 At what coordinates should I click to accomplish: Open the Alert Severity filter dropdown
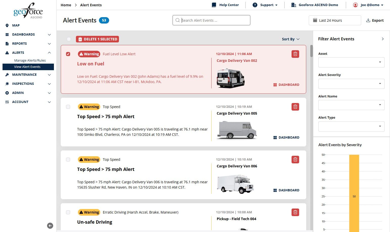coord(351,84)
